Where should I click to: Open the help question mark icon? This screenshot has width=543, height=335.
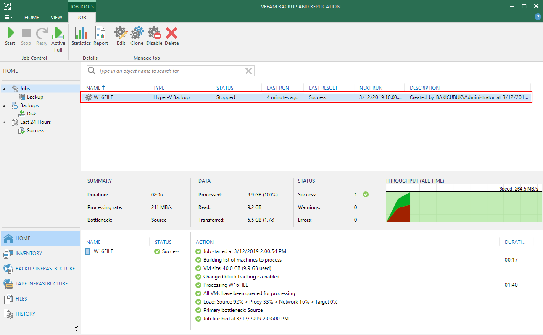538,17
